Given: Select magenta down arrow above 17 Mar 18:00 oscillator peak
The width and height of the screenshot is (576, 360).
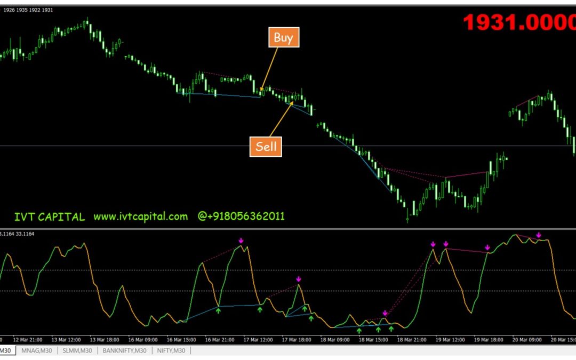Looking at the screenshot, I should (298, 279).
